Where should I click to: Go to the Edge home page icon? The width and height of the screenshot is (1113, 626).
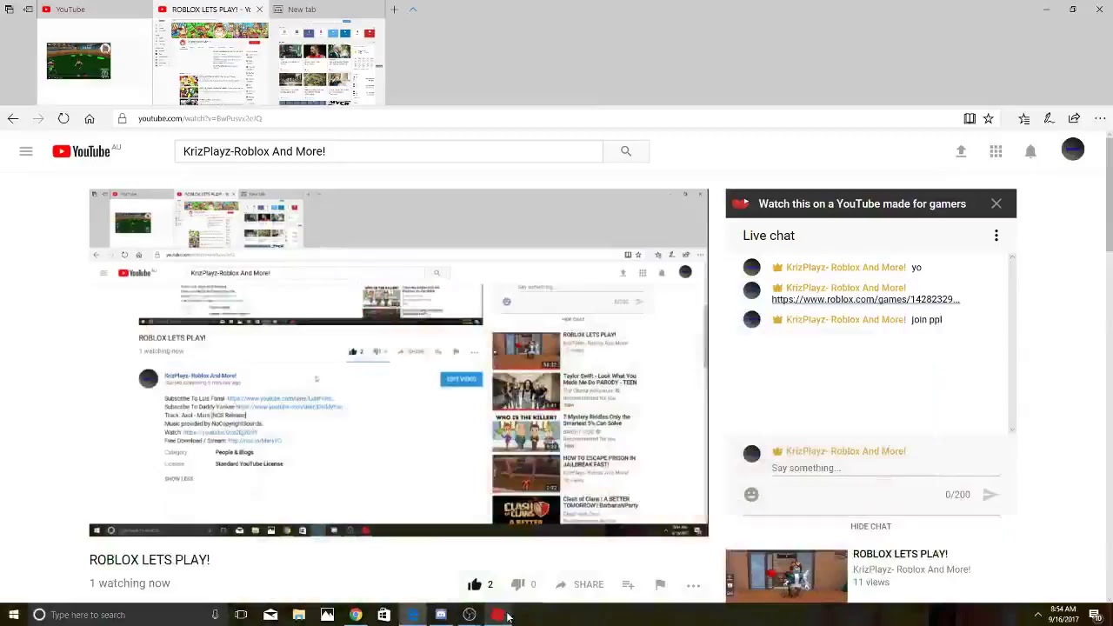tap(90, 118)
